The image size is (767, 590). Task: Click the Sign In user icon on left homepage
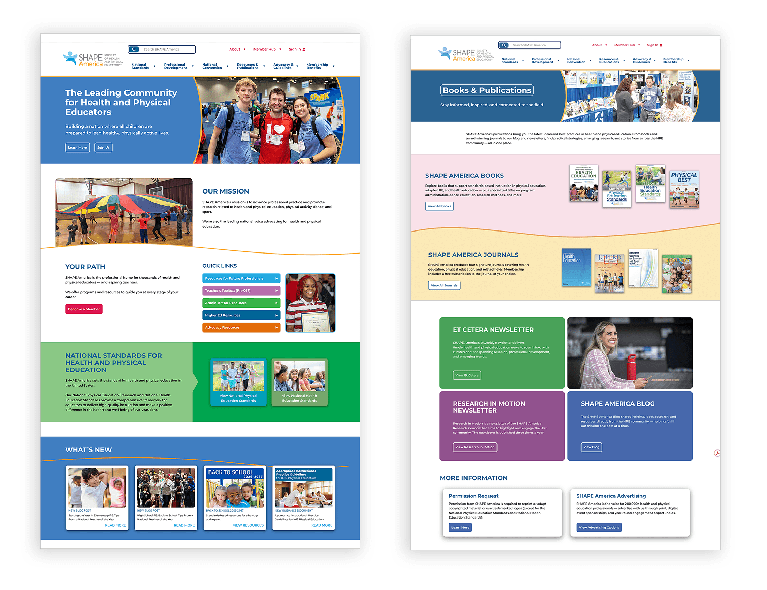[304, 50]
